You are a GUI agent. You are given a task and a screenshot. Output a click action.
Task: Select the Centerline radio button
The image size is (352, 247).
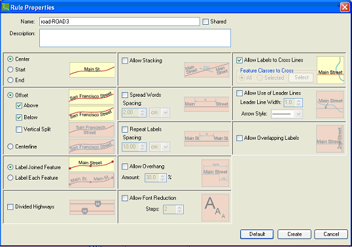10,146
